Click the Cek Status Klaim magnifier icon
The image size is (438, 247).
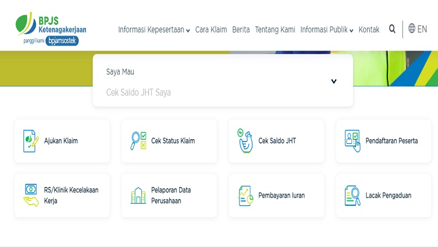138,141
